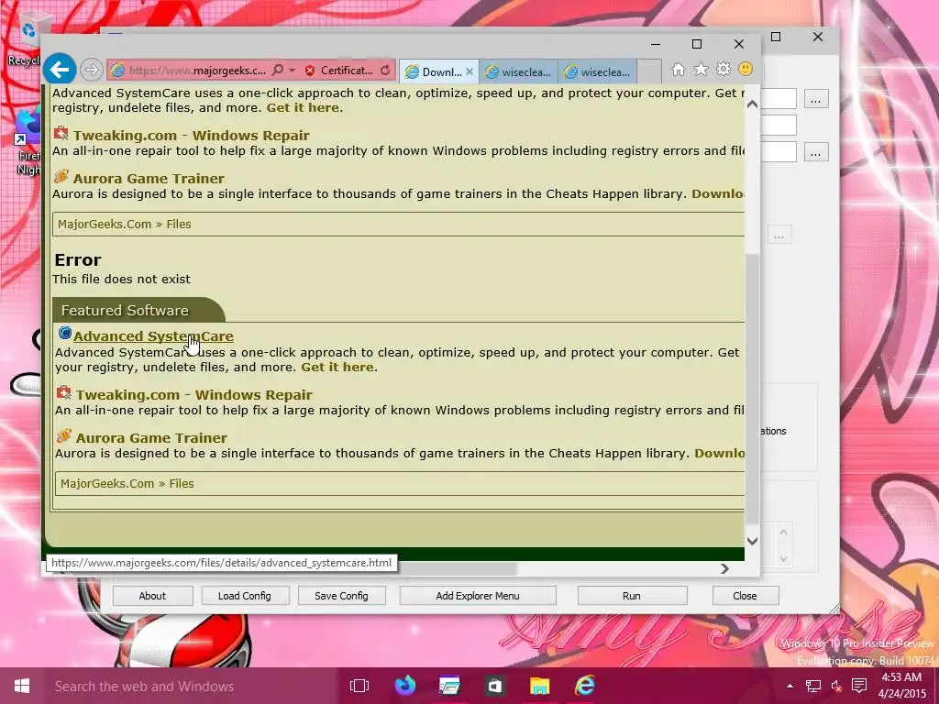
Task: Open Advanced SystemCare featured link
Action: click(x=153, y=336)
